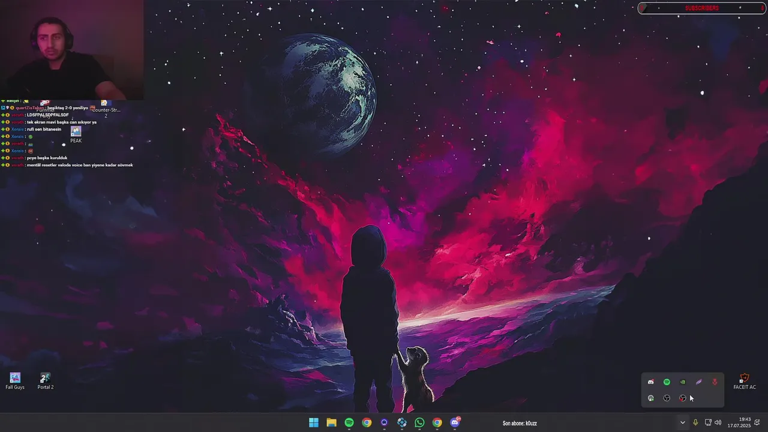Open the Chrome icon next to taskbar Spotify
768x432 pixels.
pos(367,422)
